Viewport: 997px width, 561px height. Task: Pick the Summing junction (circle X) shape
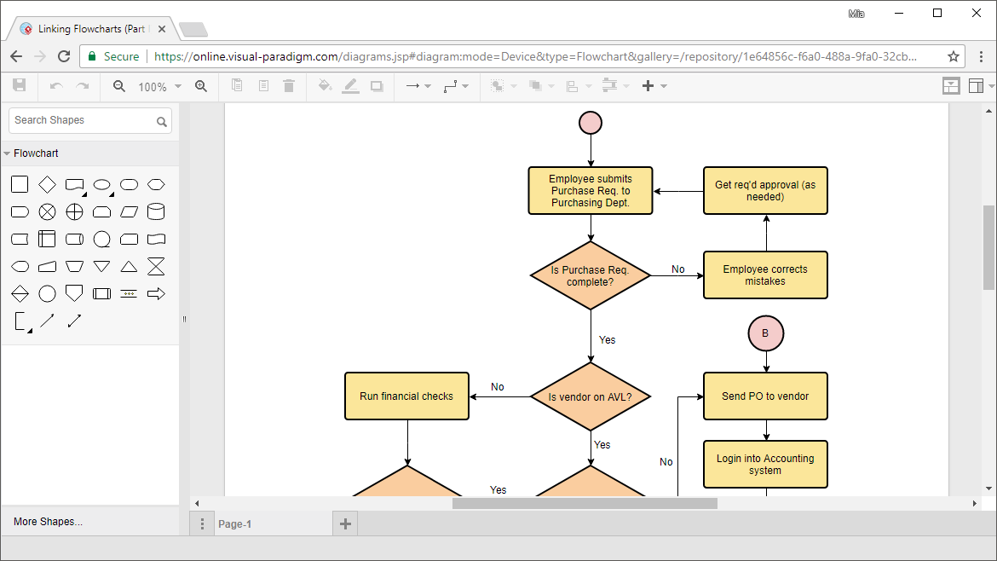coord(47,211)
